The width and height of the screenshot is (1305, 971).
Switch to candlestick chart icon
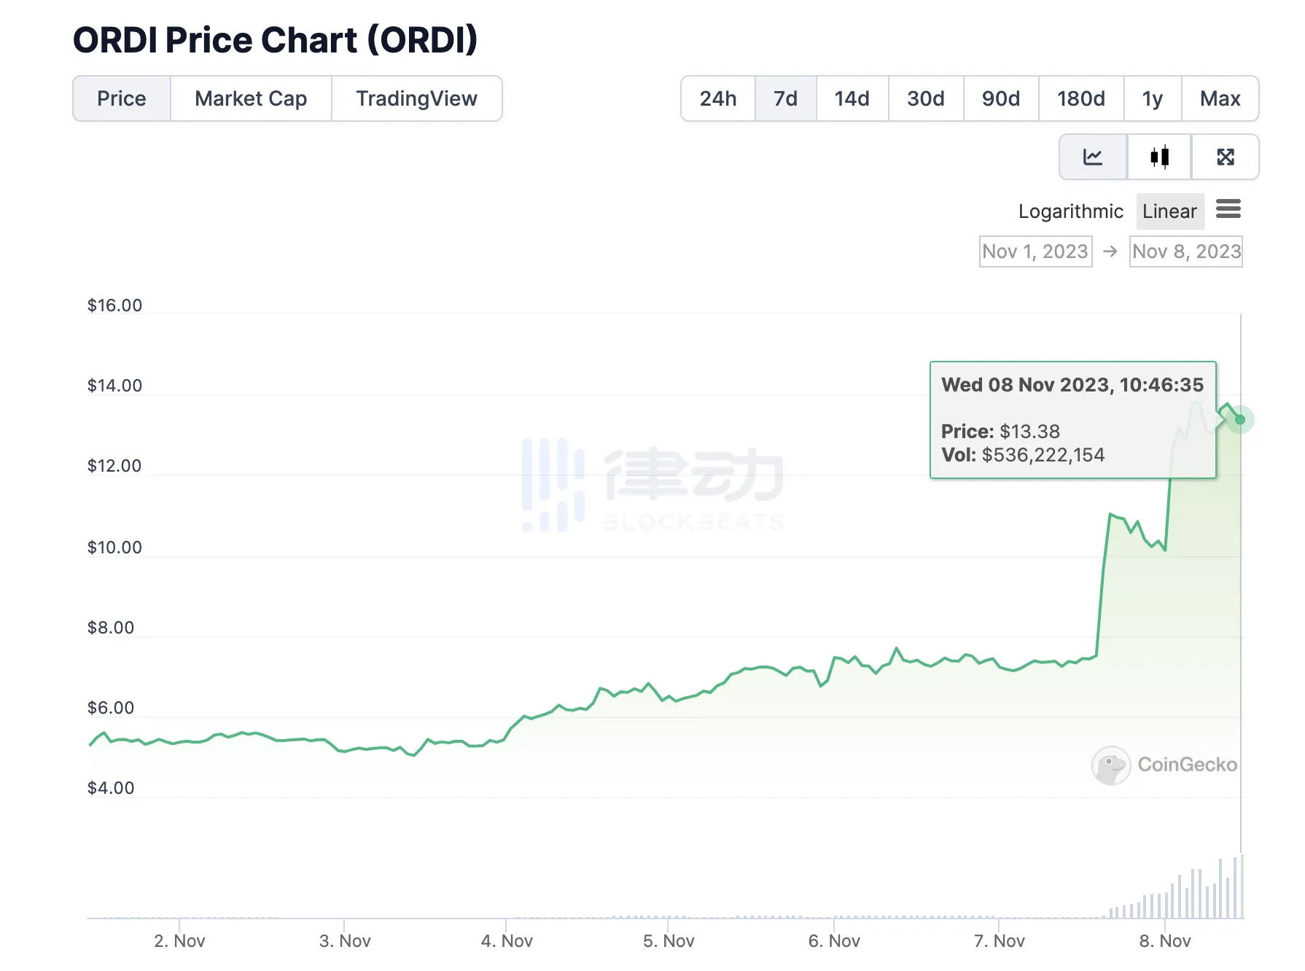pos(1159,157)
